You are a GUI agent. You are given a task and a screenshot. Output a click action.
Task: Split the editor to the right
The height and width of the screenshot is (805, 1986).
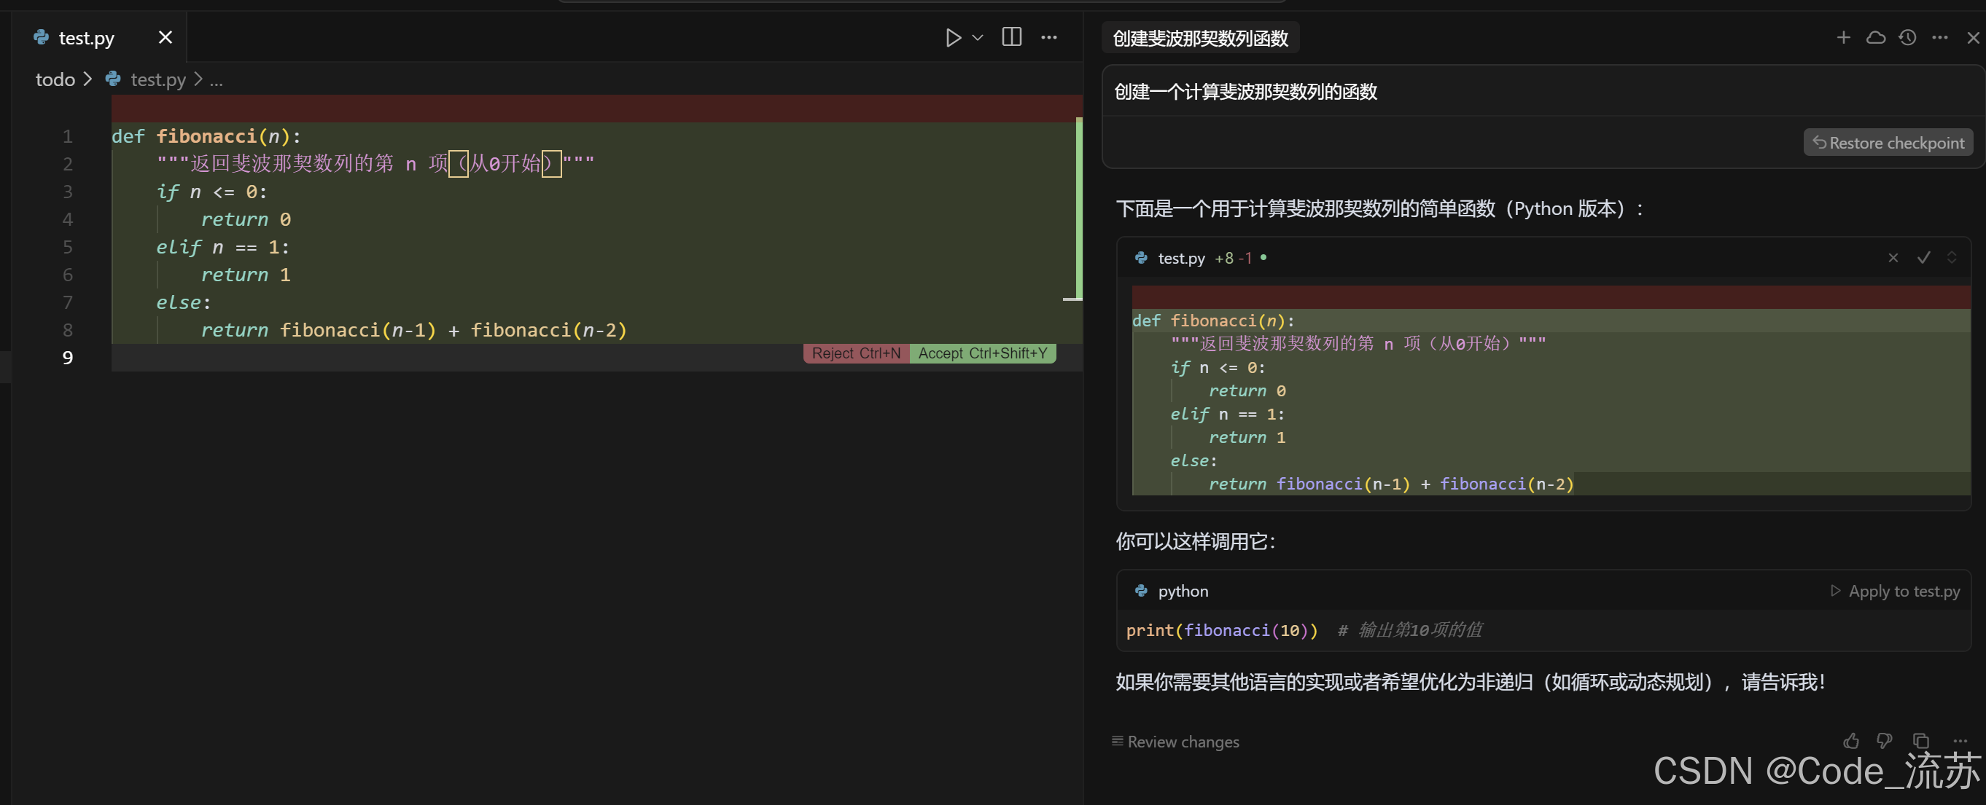click(1011, 37)
